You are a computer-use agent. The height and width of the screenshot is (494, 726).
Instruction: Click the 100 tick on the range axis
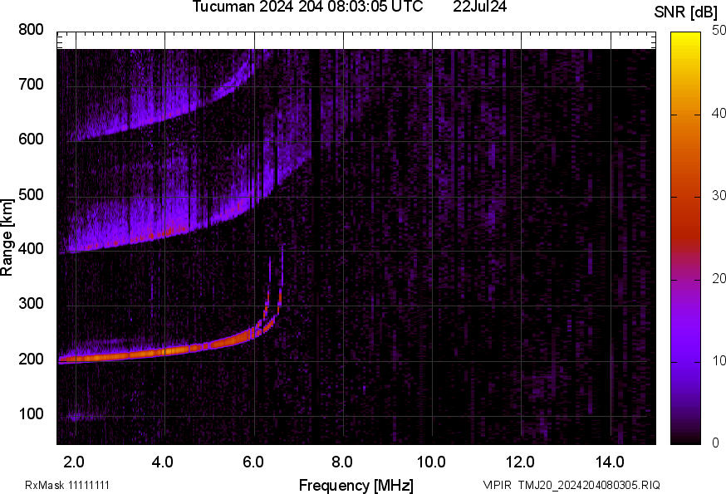pyautogui.click(x=30, y=414)
